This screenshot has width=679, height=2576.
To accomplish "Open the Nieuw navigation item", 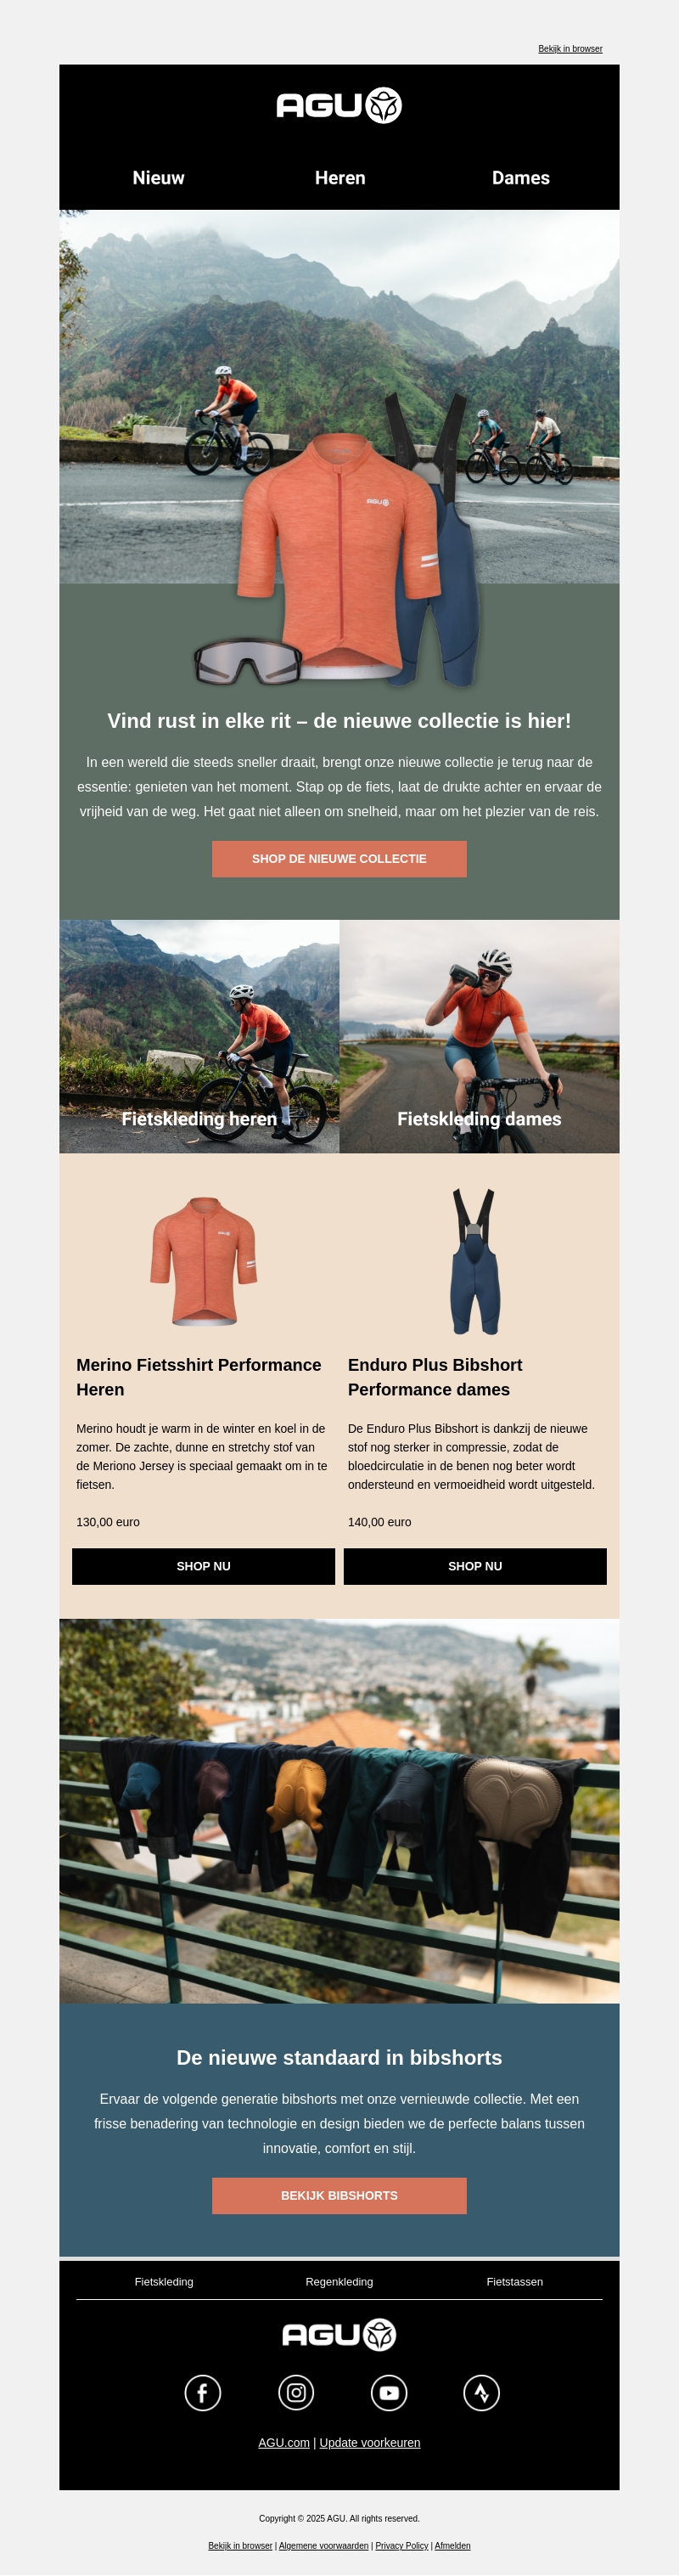I will [x=158, y=178].
